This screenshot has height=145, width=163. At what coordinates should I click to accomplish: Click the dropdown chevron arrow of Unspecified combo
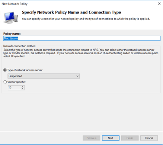[x=77, y=76]
